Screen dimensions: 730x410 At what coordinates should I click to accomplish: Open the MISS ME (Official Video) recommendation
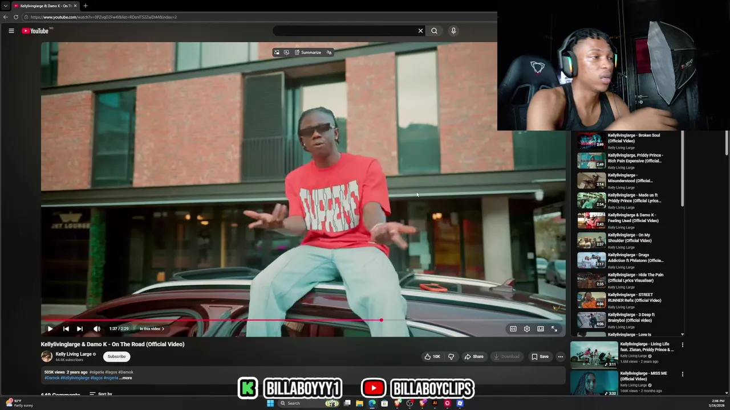coord(623,383)
